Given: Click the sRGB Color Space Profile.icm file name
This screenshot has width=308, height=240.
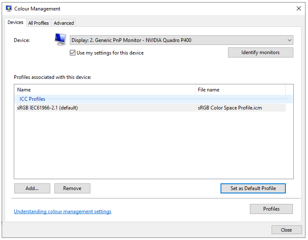Looking at the screenshot, I should (x=230, y=108).
